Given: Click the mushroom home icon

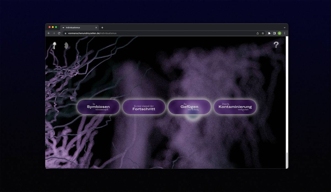Looking at the screenshot, I should tap(55, 46).
